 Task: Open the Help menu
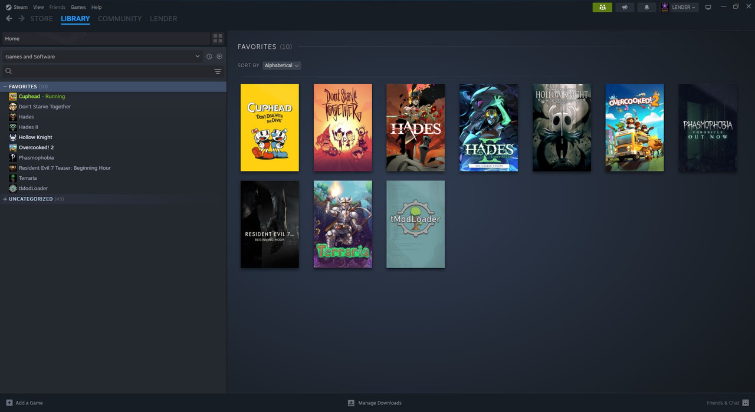click(x=97, y=7)
